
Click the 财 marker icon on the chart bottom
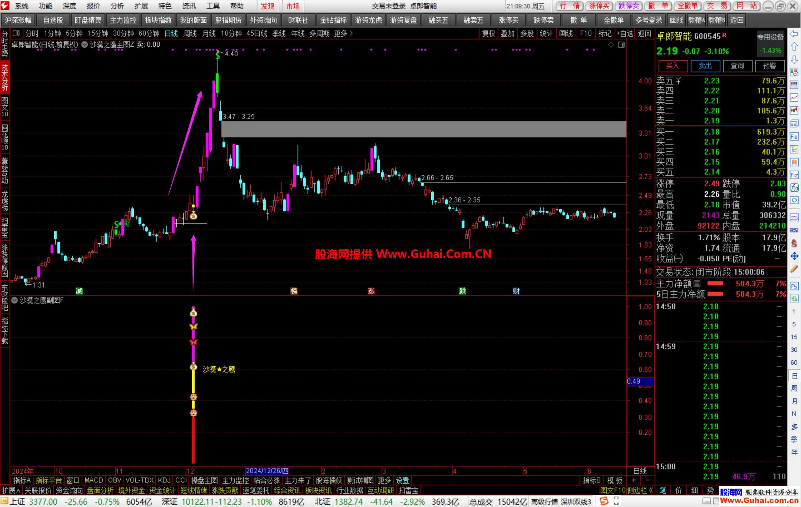[x=516, y=291]
